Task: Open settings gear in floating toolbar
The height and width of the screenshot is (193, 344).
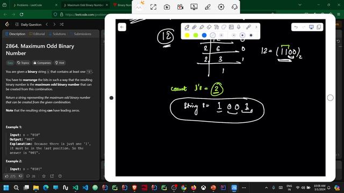Action: (x=221, y=7)
